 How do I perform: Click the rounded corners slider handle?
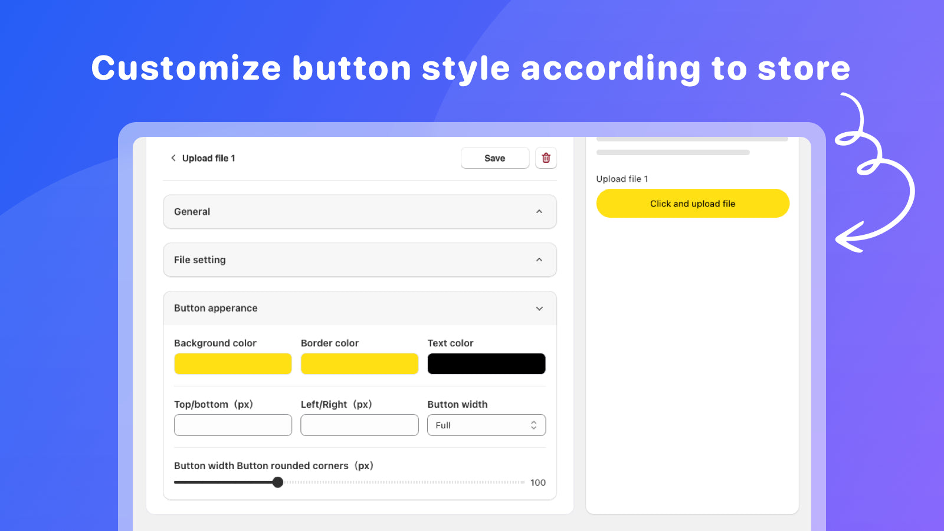pos(277,482)
